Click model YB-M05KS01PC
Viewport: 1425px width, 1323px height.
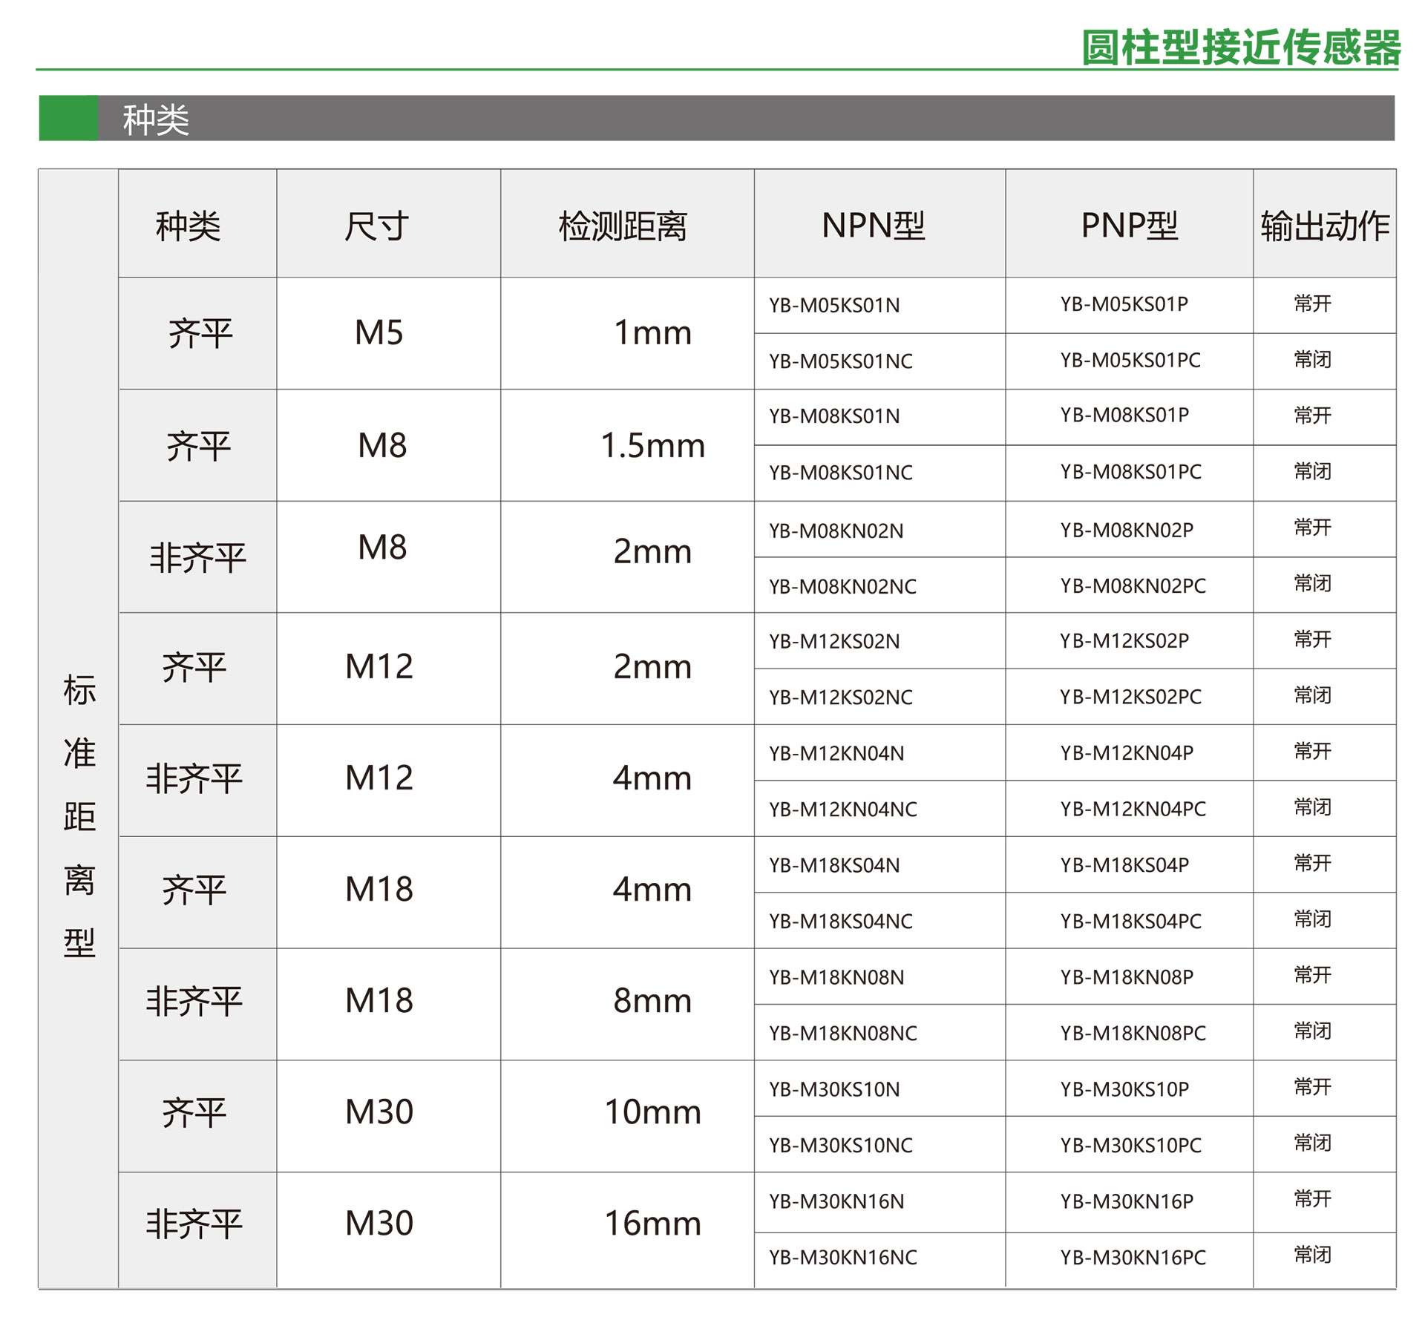[x=1130, y=361]
